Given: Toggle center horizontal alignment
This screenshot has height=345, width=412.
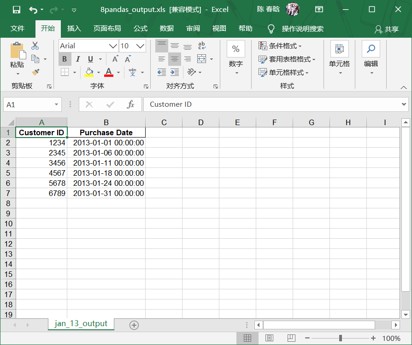Looking at the screenshot, I should tap(175, 59).
